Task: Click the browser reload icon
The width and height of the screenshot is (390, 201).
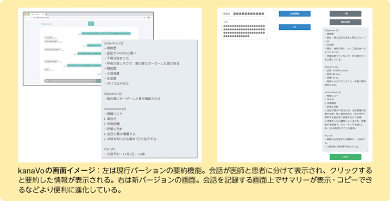Action: [x=30, y=18]
